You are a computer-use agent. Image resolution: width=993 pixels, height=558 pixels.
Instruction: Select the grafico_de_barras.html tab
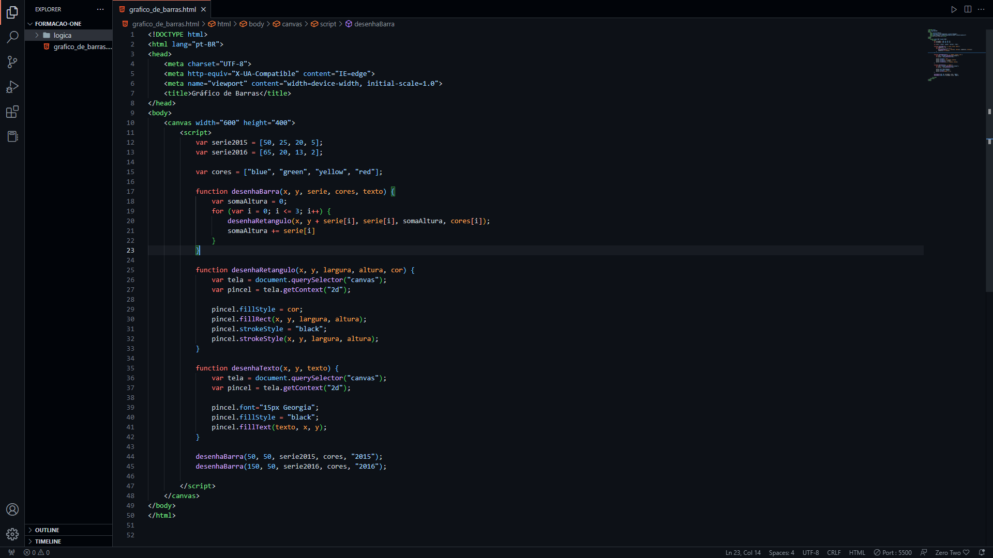[x=162, y=9]
